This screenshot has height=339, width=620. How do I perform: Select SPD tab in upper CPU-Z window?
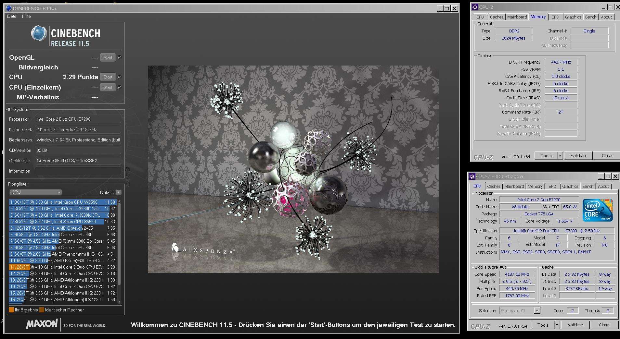tap(555, 17)
